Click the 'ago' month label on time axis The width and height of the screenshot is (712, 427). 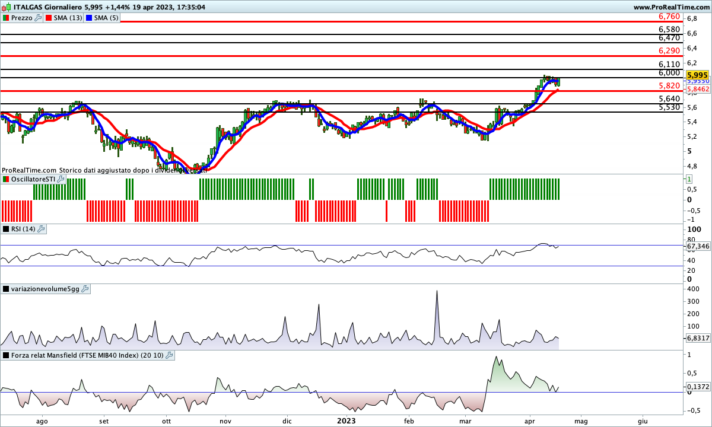[x=42, y=421]
